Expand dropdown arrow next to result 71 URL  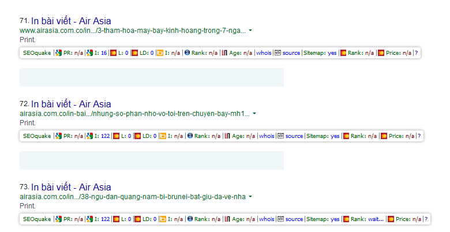(x=250, y=31)
